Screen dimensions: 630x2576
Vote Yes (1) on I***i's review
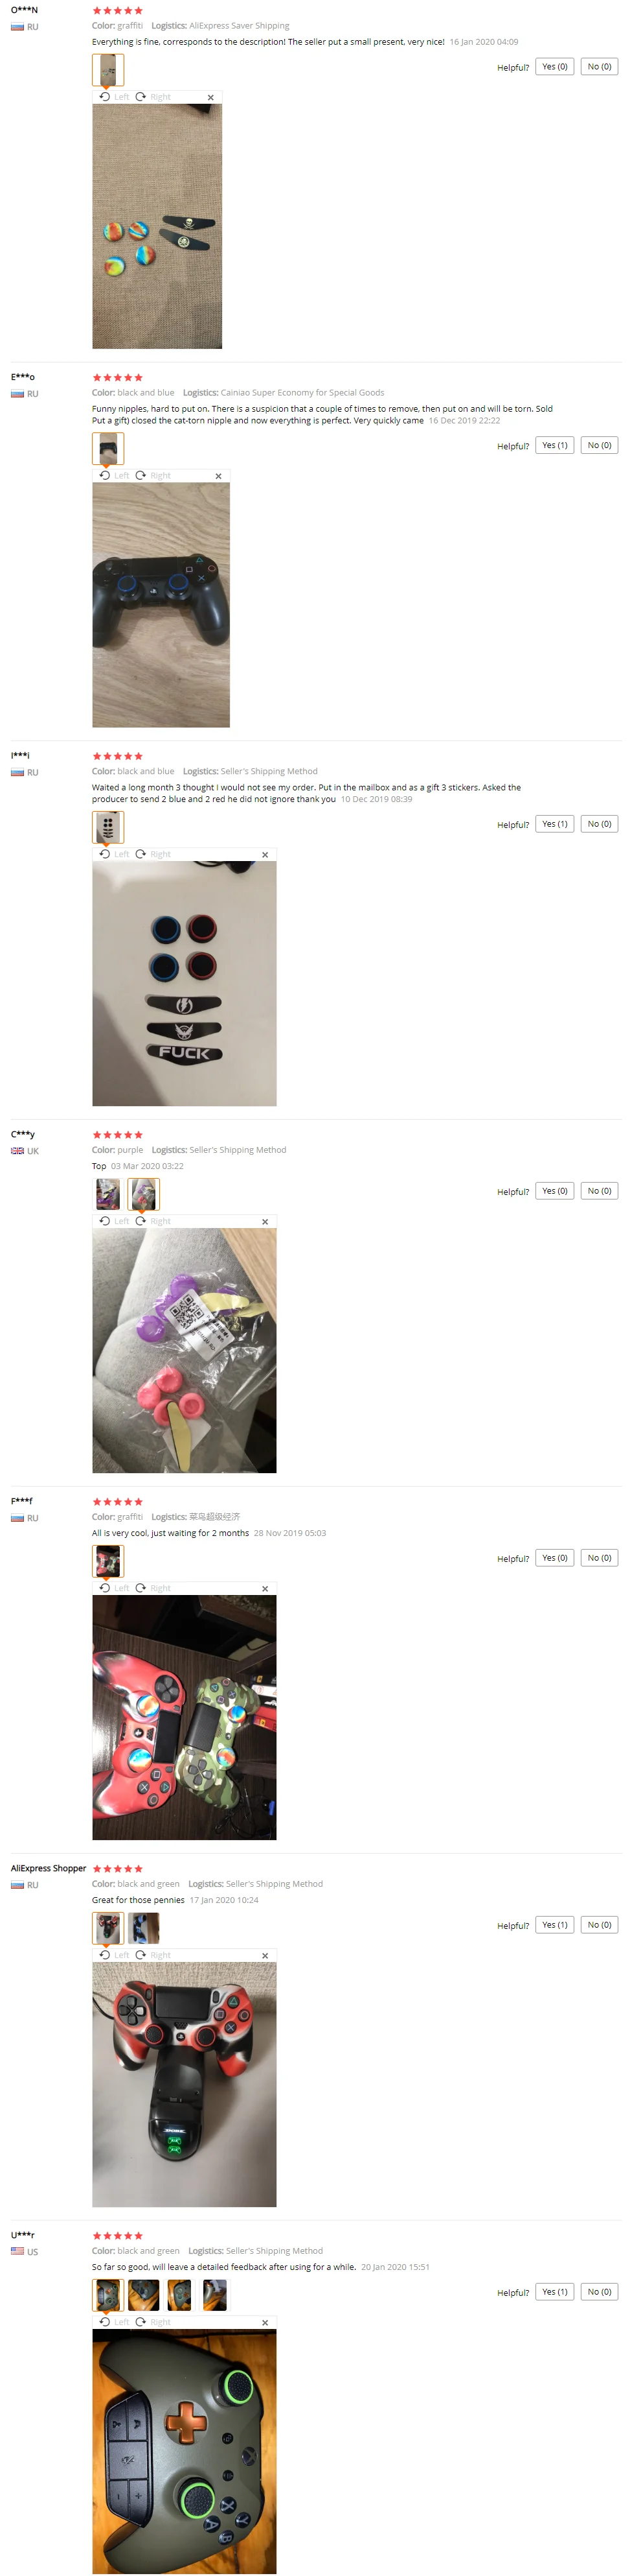(x=554, y=824)
